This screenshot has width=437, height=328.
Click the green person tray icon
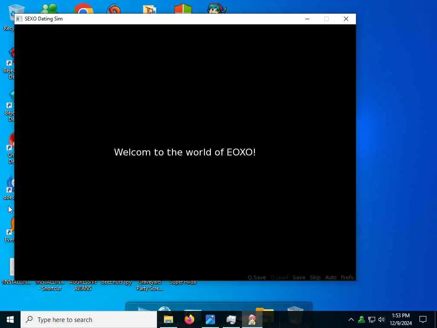tap(361, 319)
